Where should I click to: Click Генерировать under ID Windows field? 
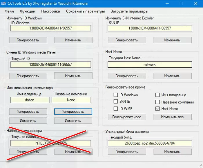click(28, 40)
